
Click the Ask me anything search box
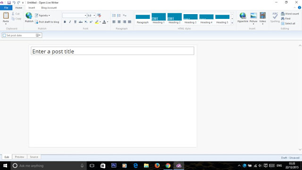coord(49,166)
